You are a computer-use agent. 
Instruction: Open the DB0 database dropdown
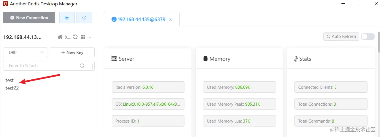[x=26, y=52]
